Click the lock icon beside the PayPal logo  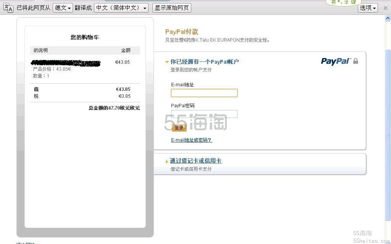pyautogui.click(x=355, y=61)
